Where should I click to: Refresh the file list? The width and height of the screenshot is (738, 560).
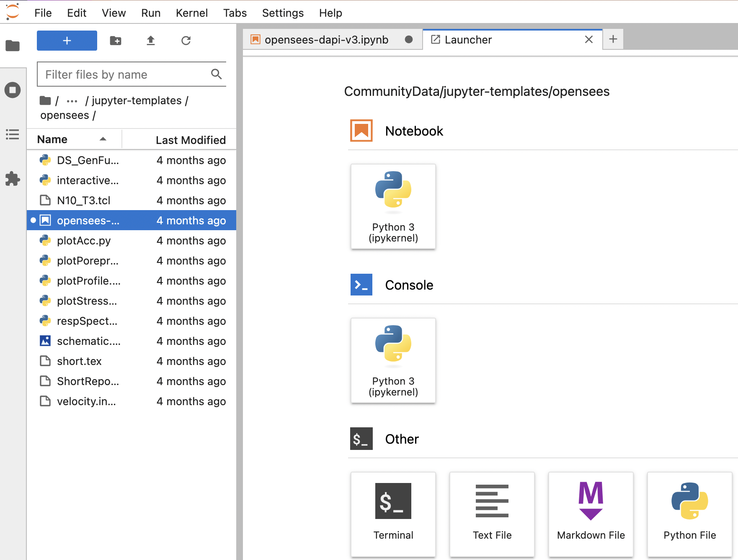point(186,41)
